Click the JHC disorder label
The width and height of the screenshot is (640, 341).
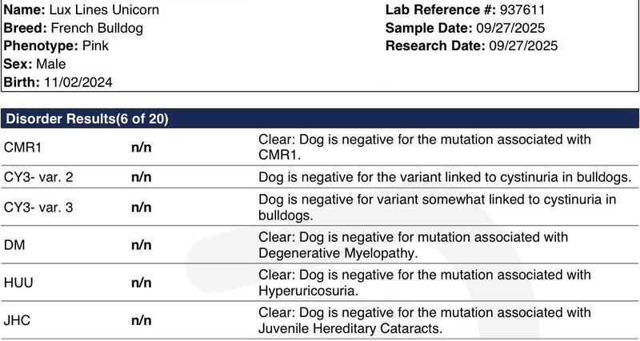coord(18,320)
